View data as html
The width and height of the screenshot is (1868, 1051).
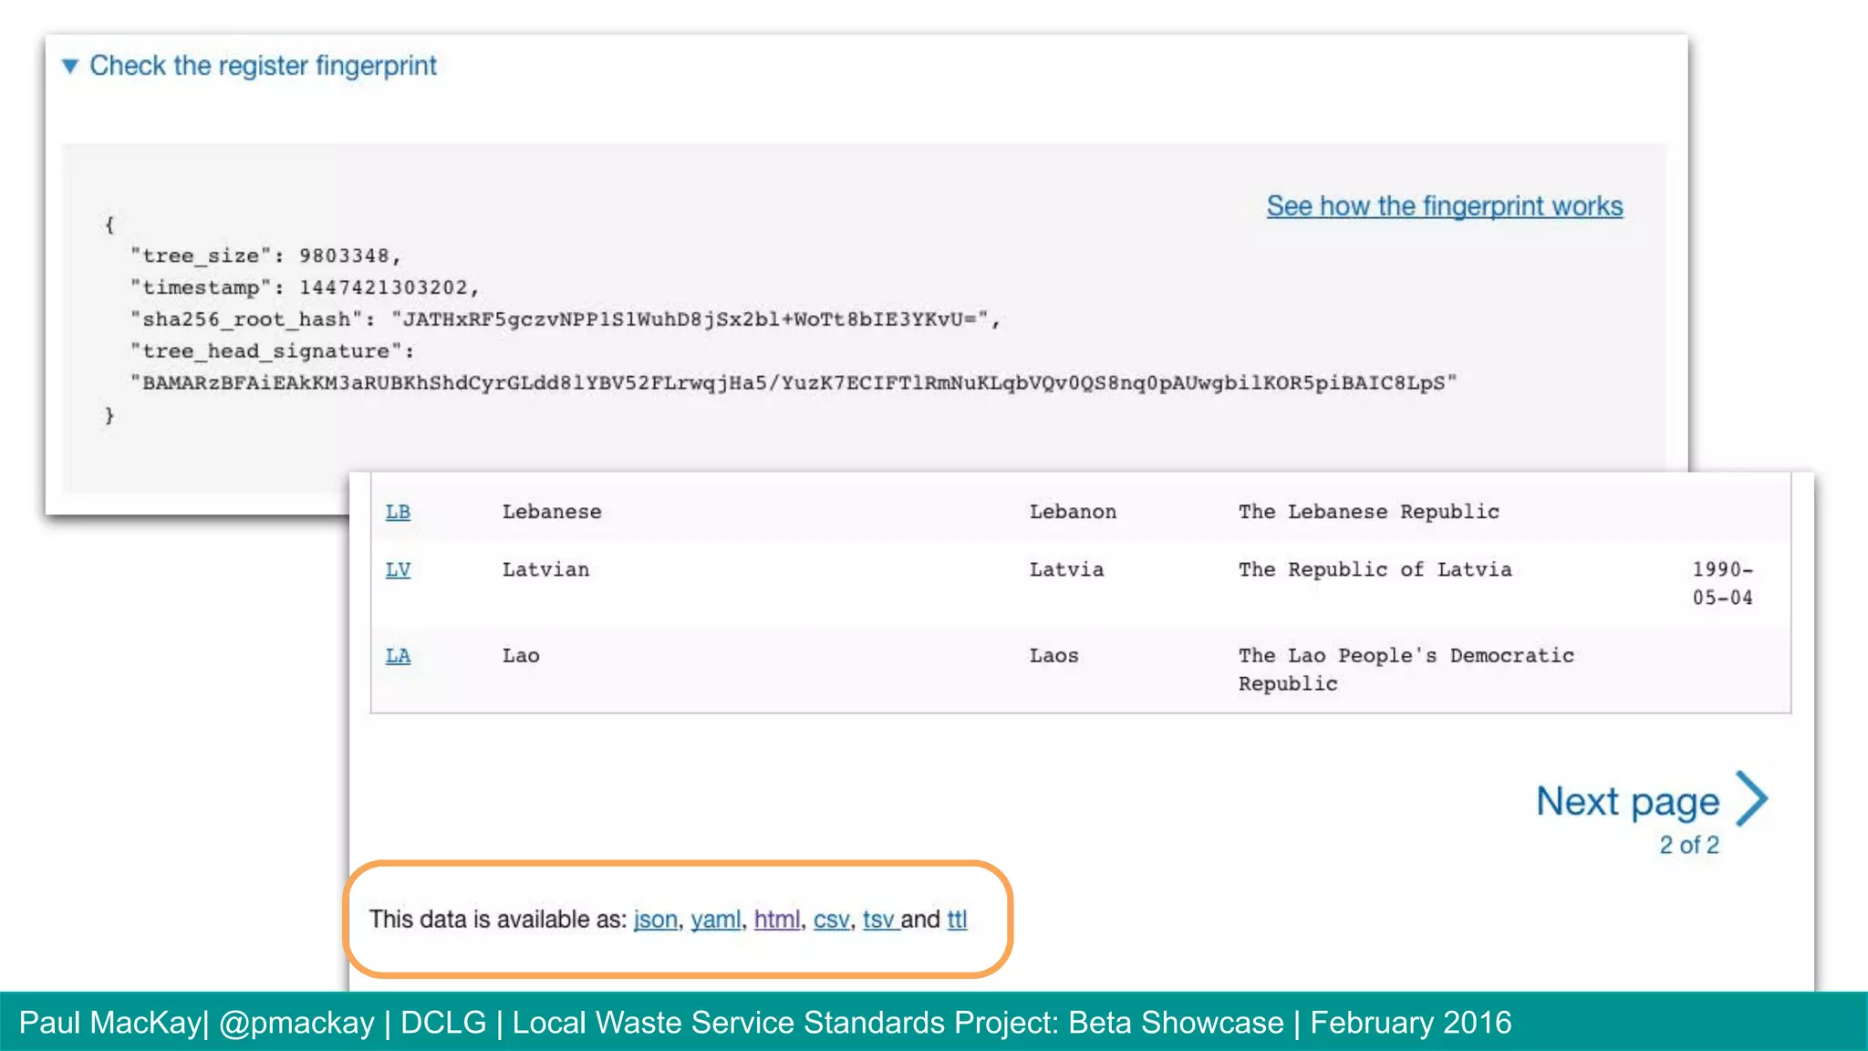(776, 920)
